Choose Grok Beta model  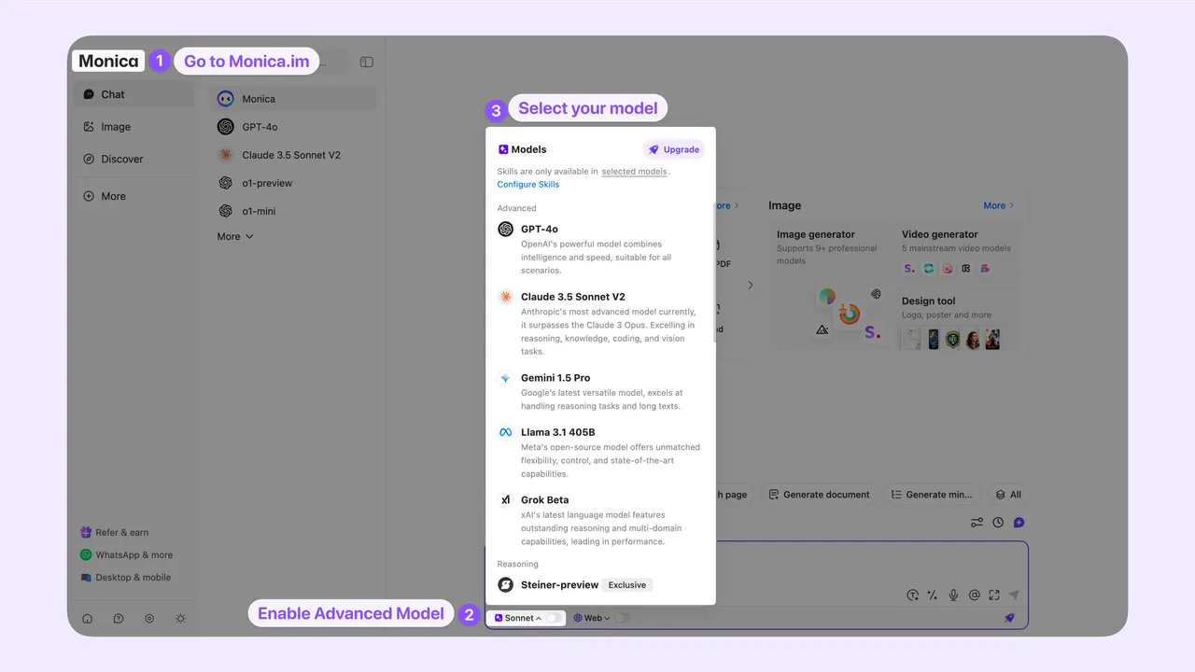coord(600,520)
